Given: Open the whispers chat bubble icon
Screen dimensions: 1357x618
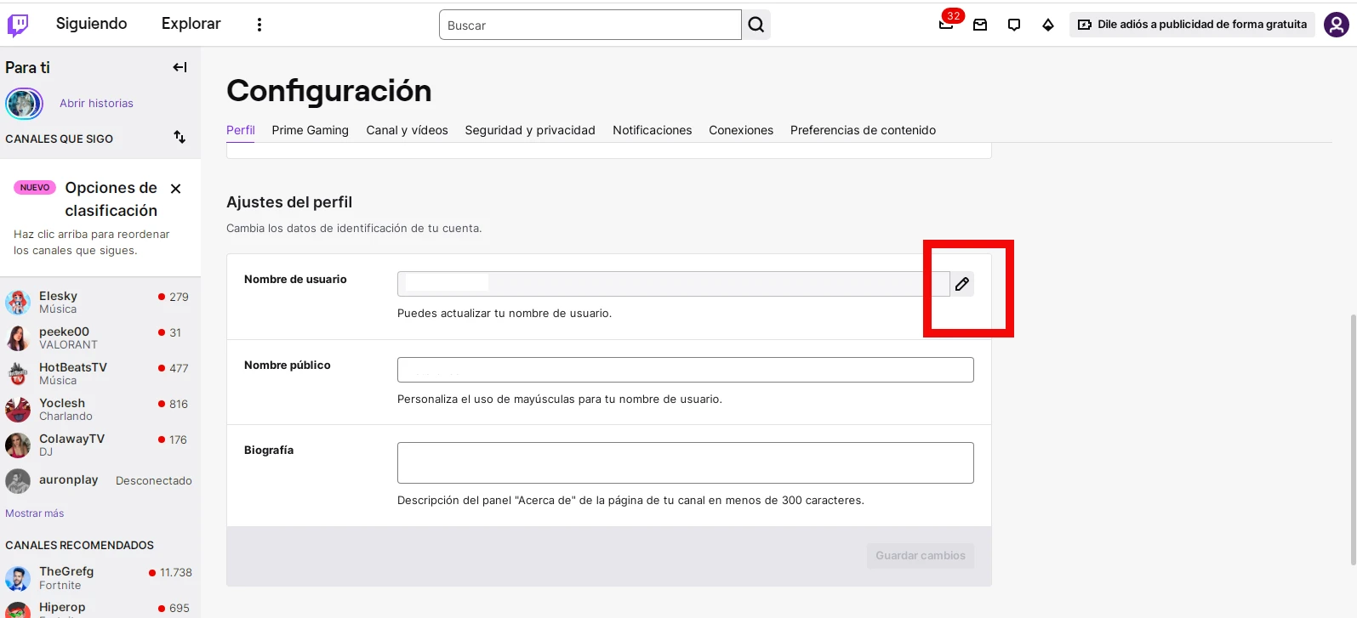Looking at the screenshot, I should tap(1014, 25).
